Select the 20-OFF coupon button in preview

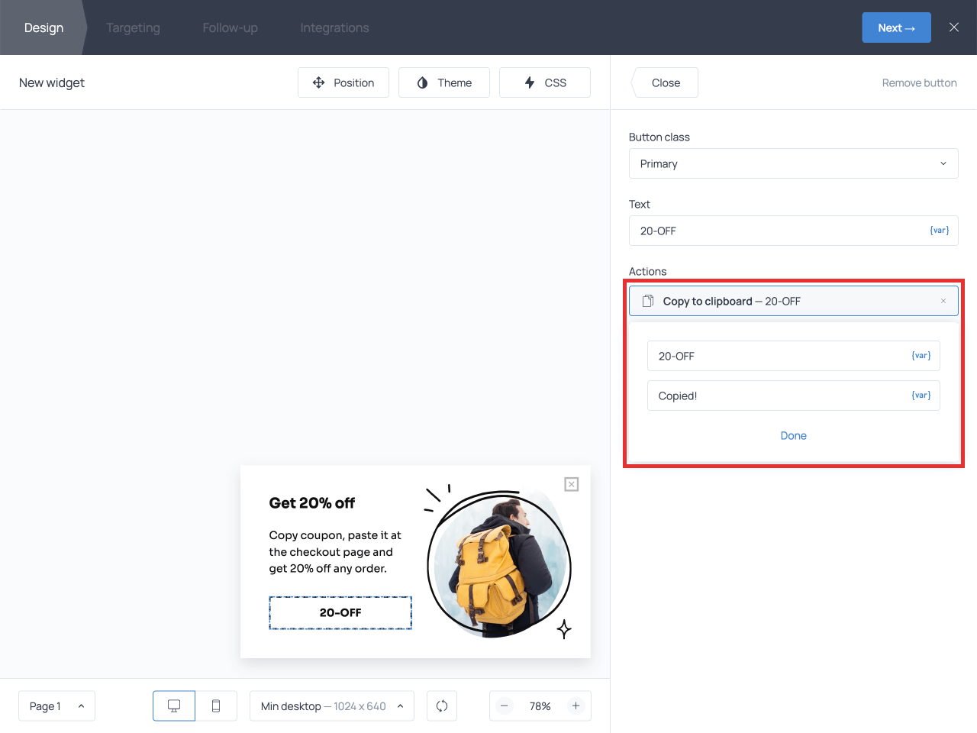(340, 613)
